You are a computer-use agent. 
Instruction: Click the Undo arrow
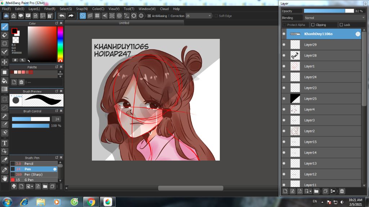[x=62, y=16]
